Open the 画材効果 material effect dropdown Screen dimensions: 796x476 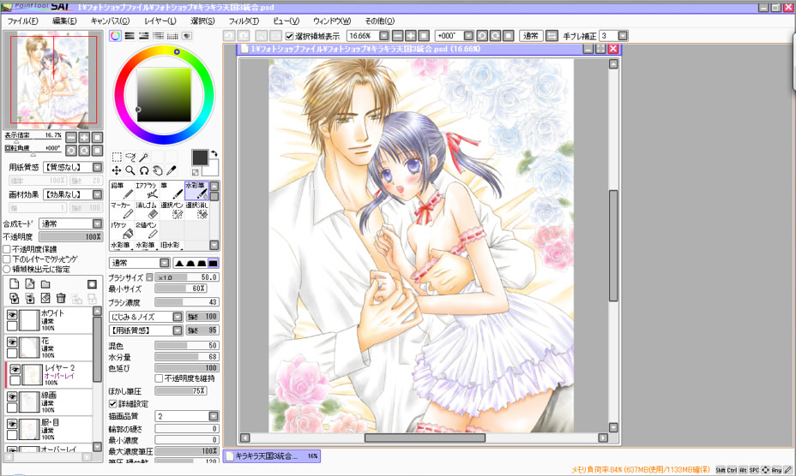tap(98, 194)
